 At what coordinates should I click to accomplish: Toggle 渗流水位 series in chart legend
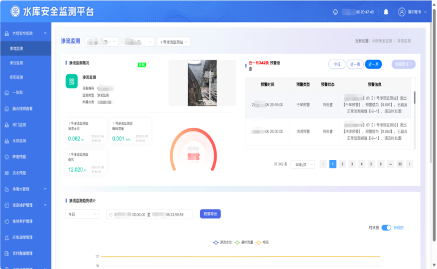coord(223,242)
